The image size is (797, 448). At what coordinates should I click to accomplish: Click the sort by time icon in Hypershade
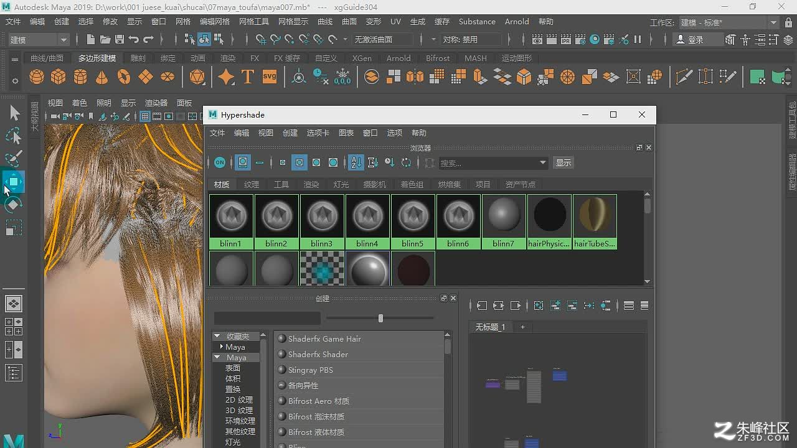[x=390, y=162]
